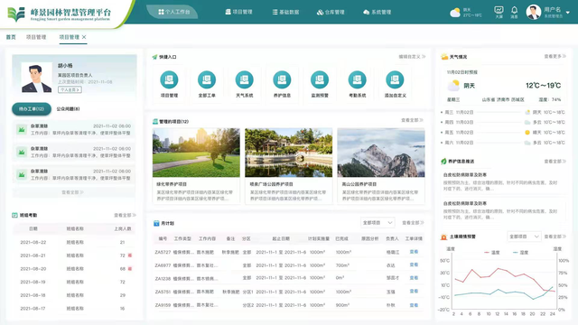This screenshot has width=578, height=325.
Task: Expand the 用户名 account dropdown arrow
Action: (x=568, y=13)
